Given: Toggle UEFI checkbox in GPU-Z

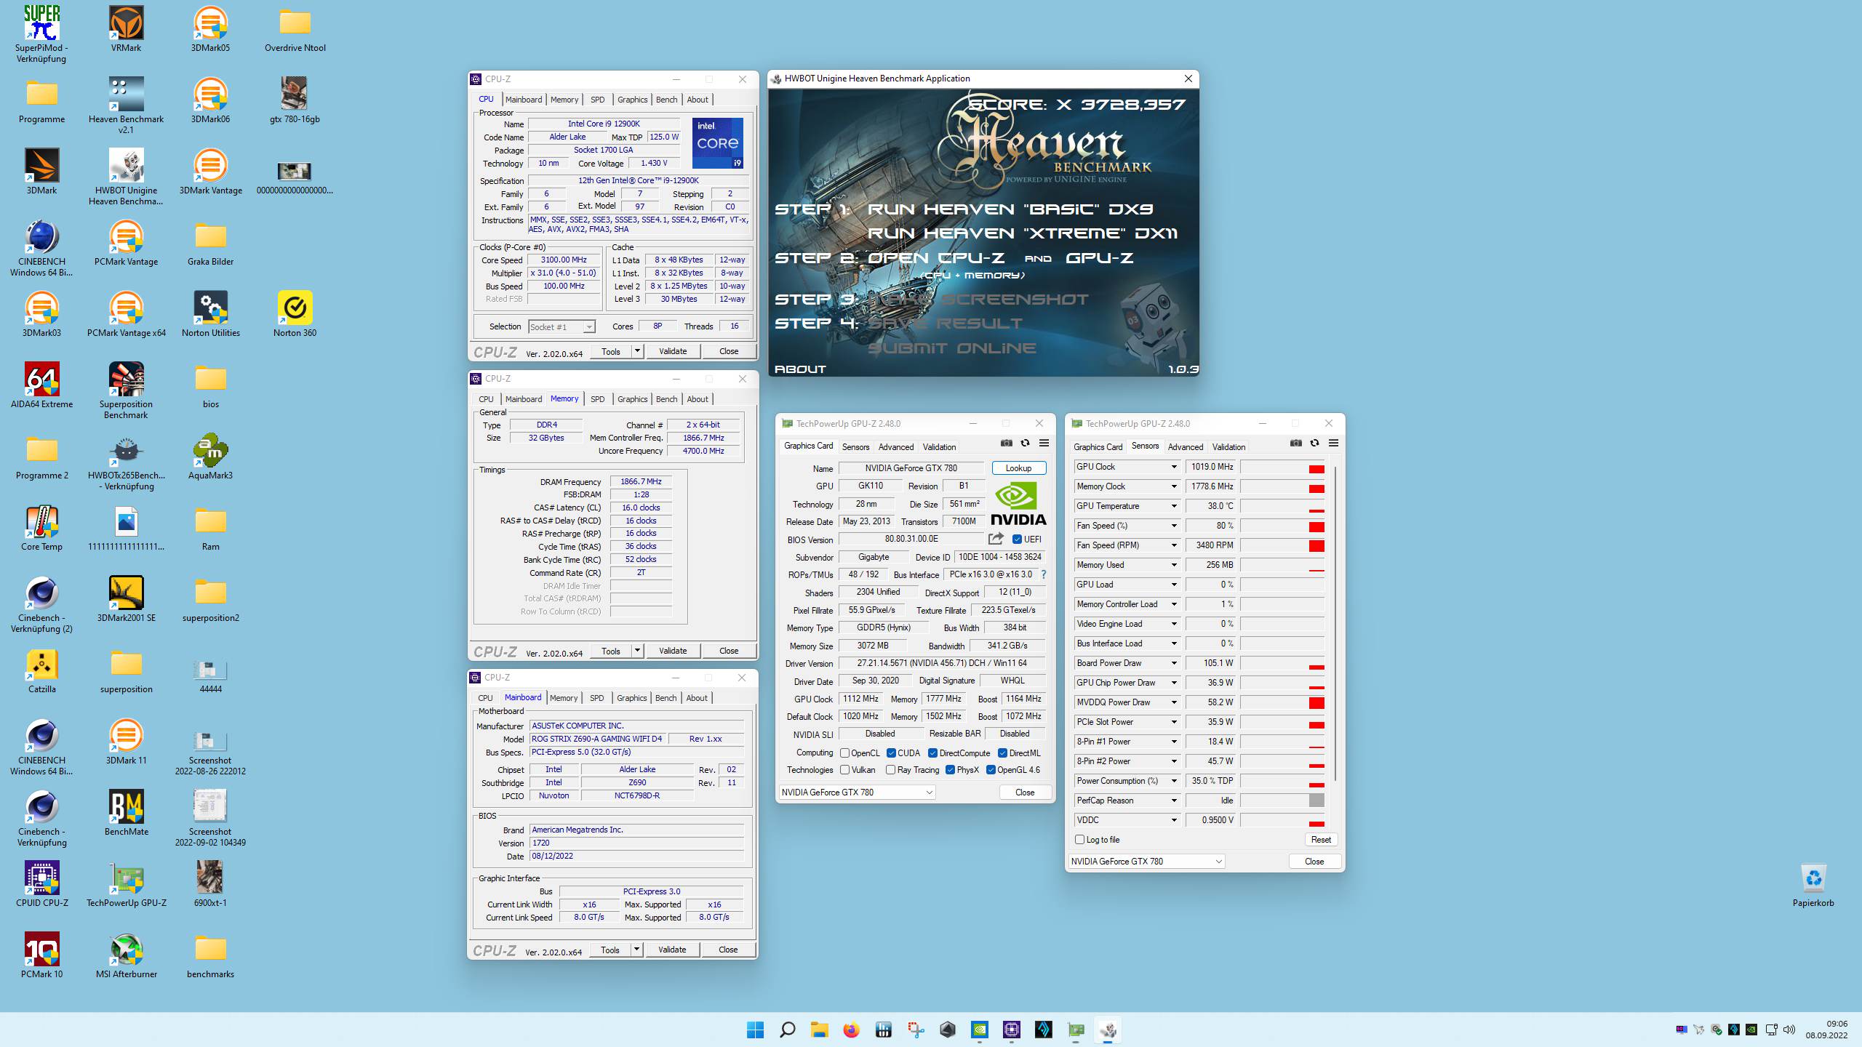Looking at the screenshot, I should click(x=1018, y=539).
